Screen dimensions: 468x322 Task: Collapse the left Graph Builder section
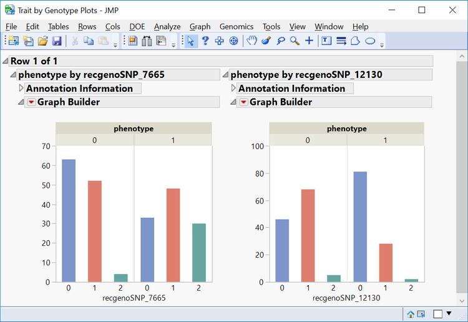coord(21,102)
